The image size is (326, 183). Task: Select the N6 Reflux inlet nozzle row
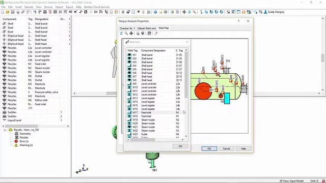tap(36, 100)
